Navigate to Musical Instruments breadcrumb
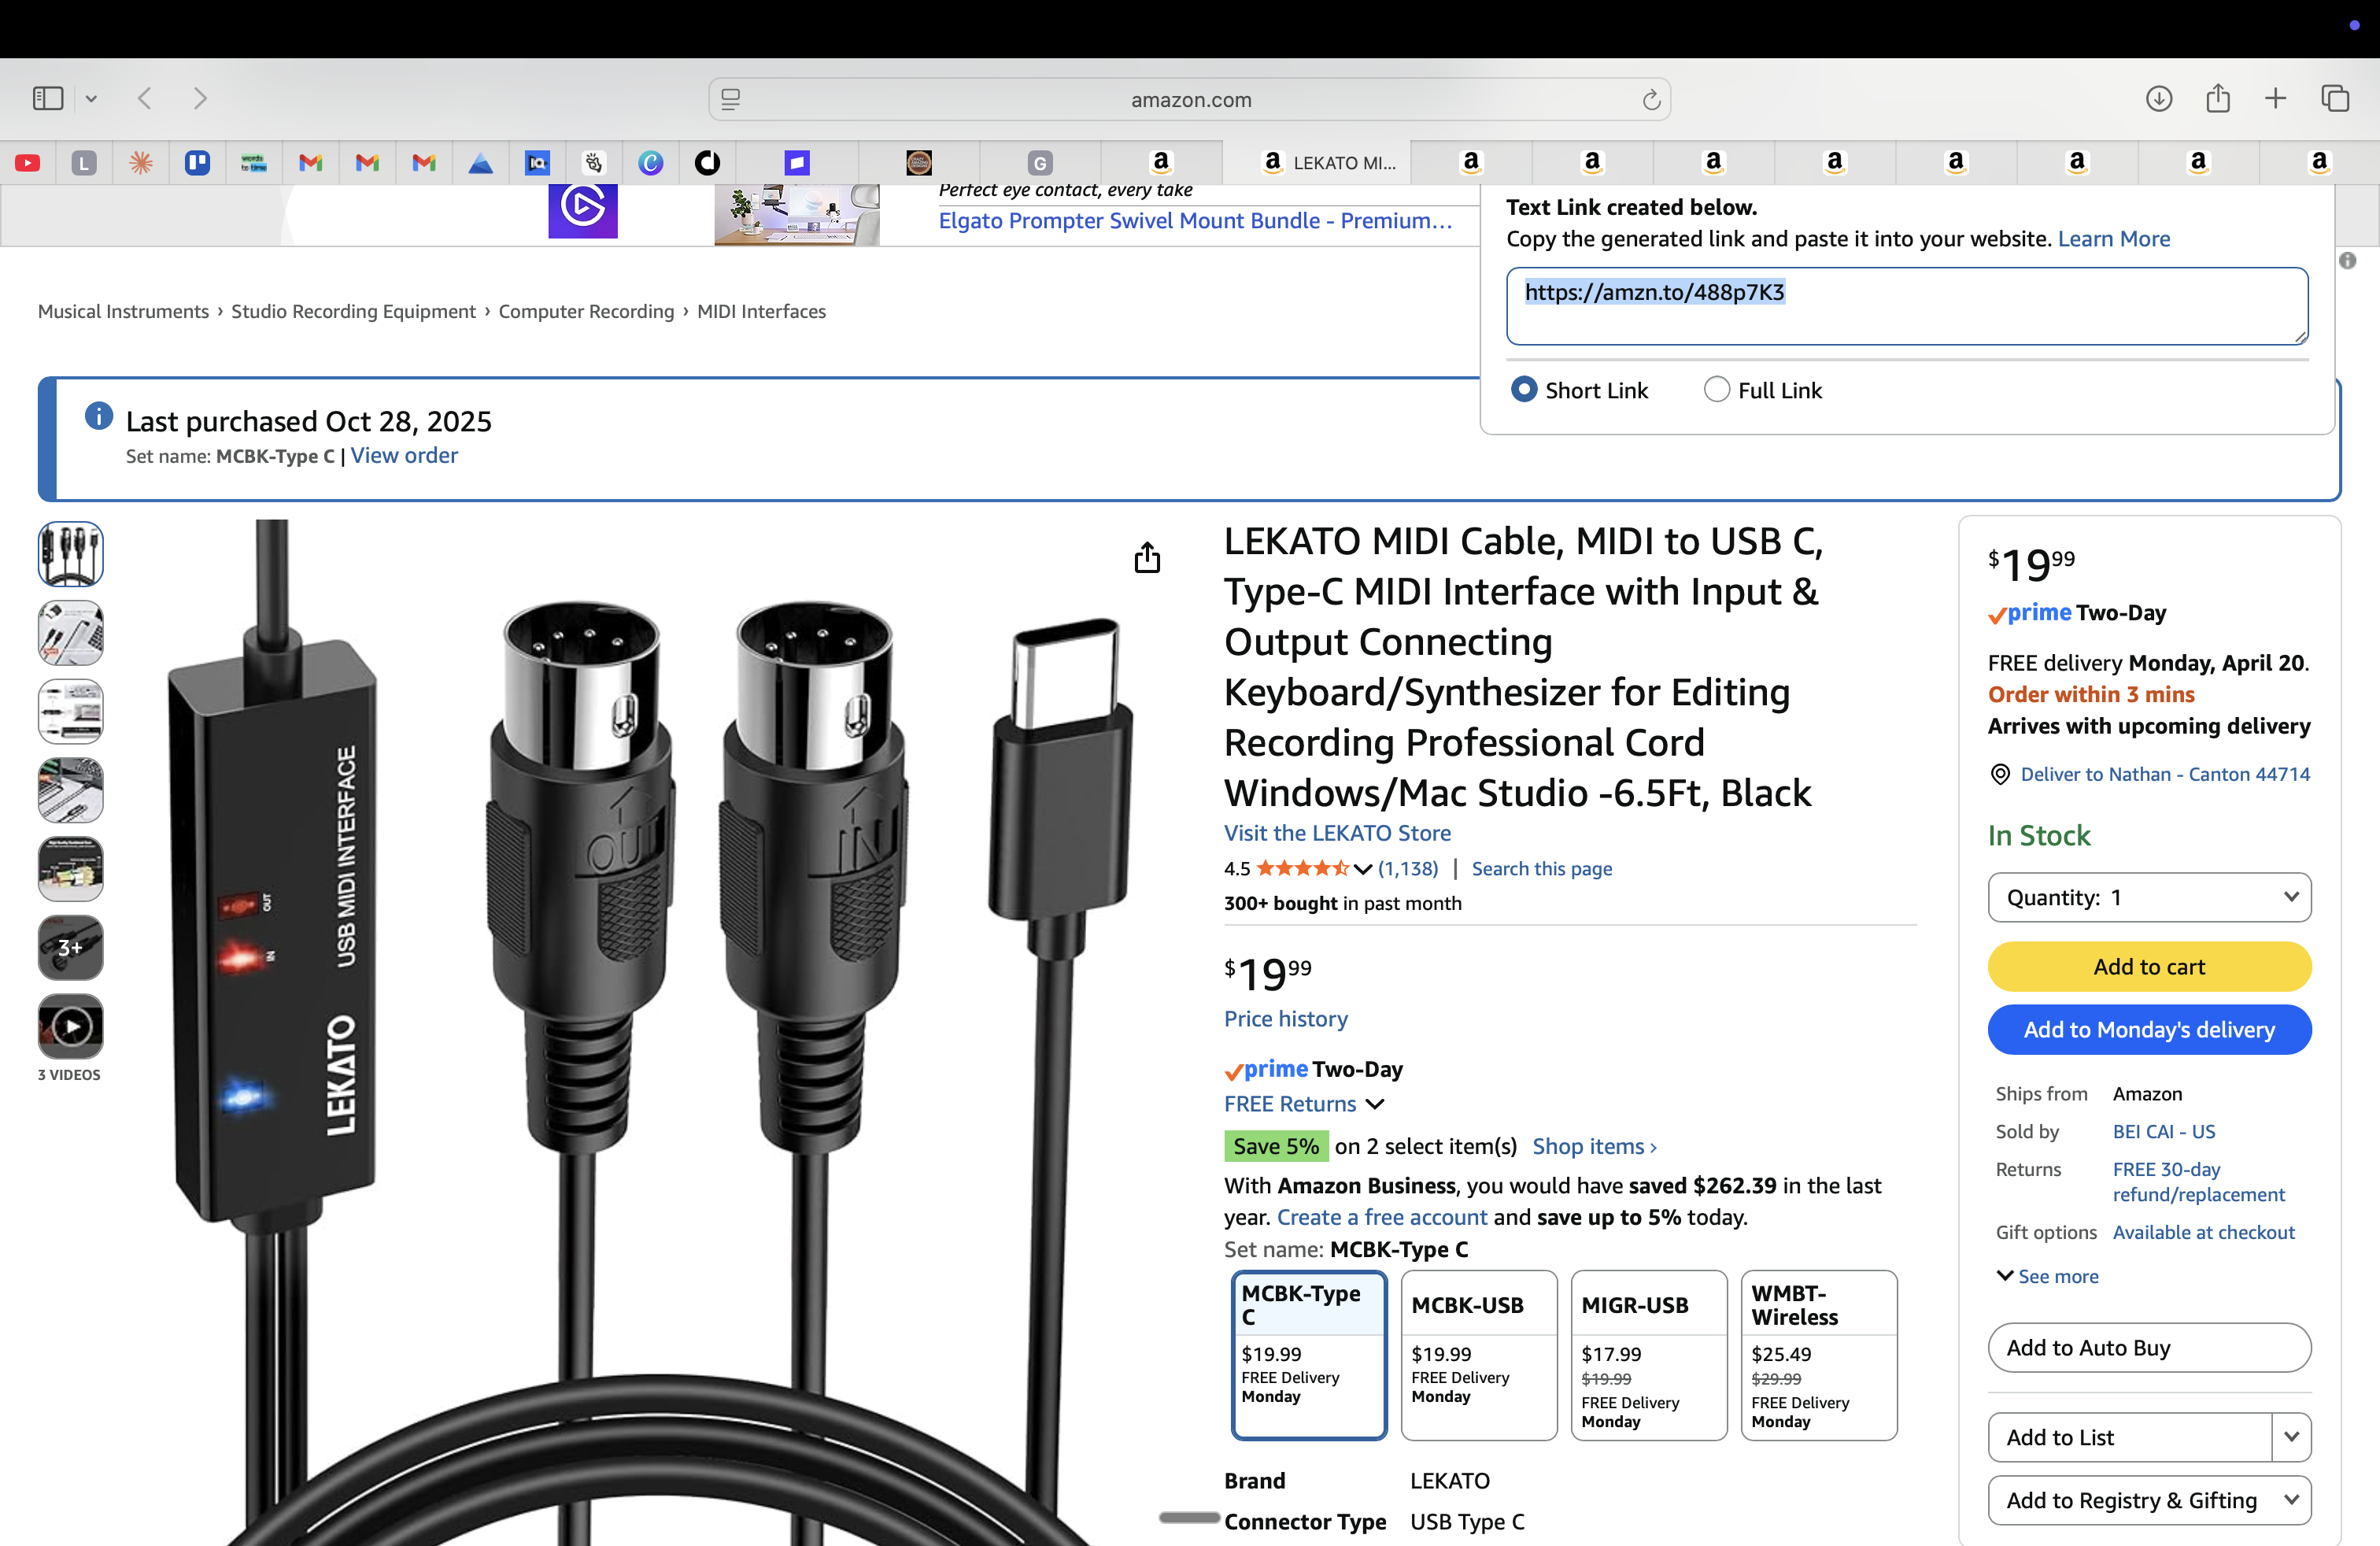The image size is (2380, 1546). (123, 311)
